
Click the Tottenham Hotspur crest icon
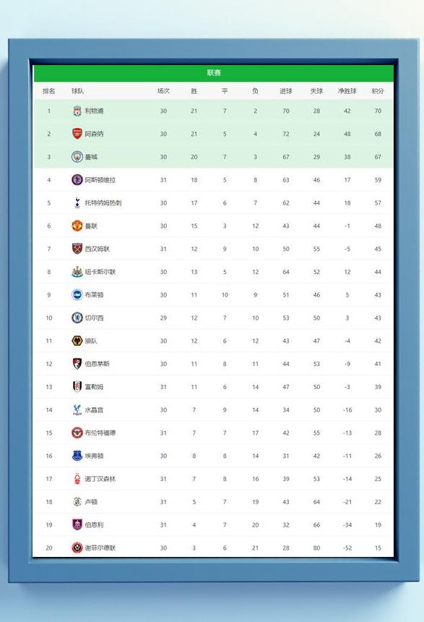[x=77, y=203]
